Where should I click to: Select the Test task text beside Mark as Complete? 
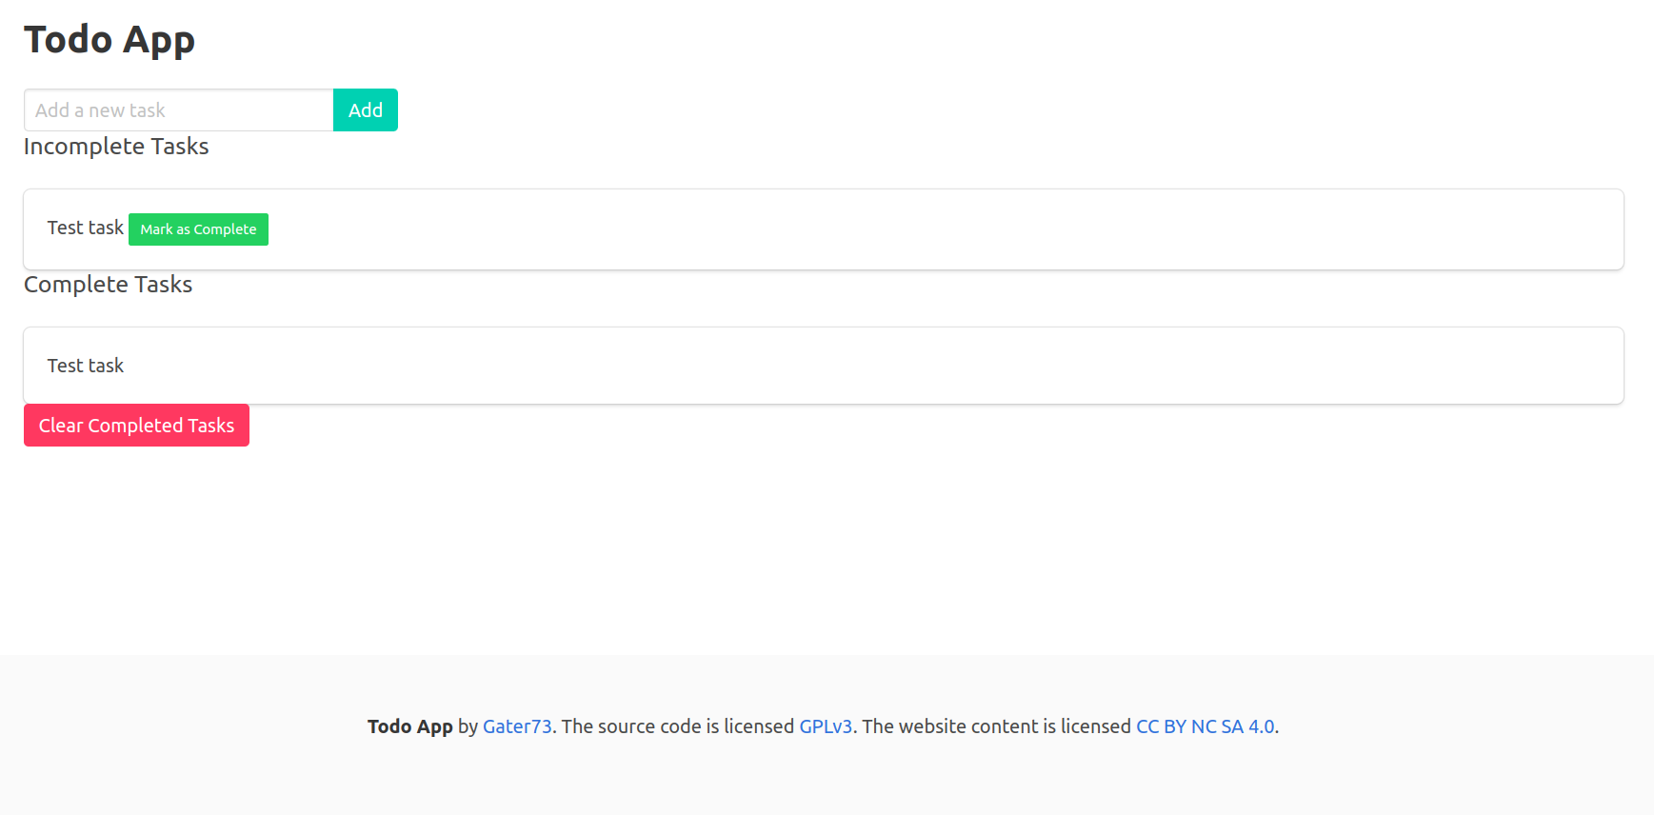tap(86, 229)
